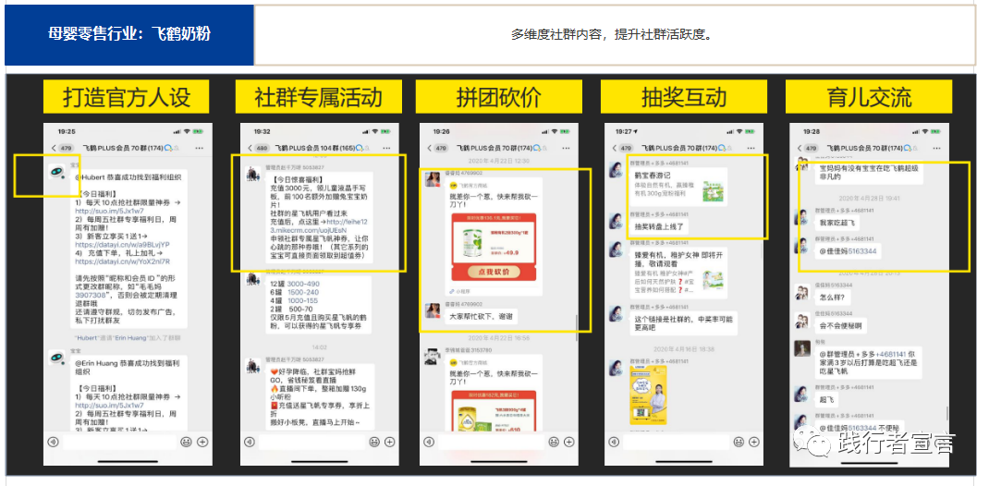Open link https://datayi.cn/w/YoX2nl7R

(x=122, y=261)
